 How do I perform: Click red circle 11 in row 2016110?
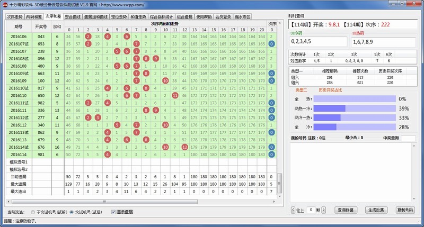[175, 95]
